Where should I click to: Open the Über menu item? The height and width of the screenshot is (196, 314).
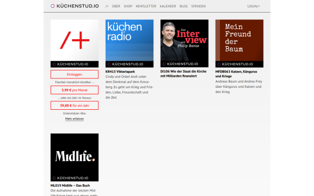[116, 6]
